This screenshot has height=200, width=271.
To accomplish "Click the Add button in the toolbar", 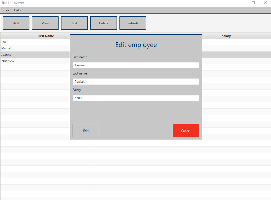I will (16, 23).
